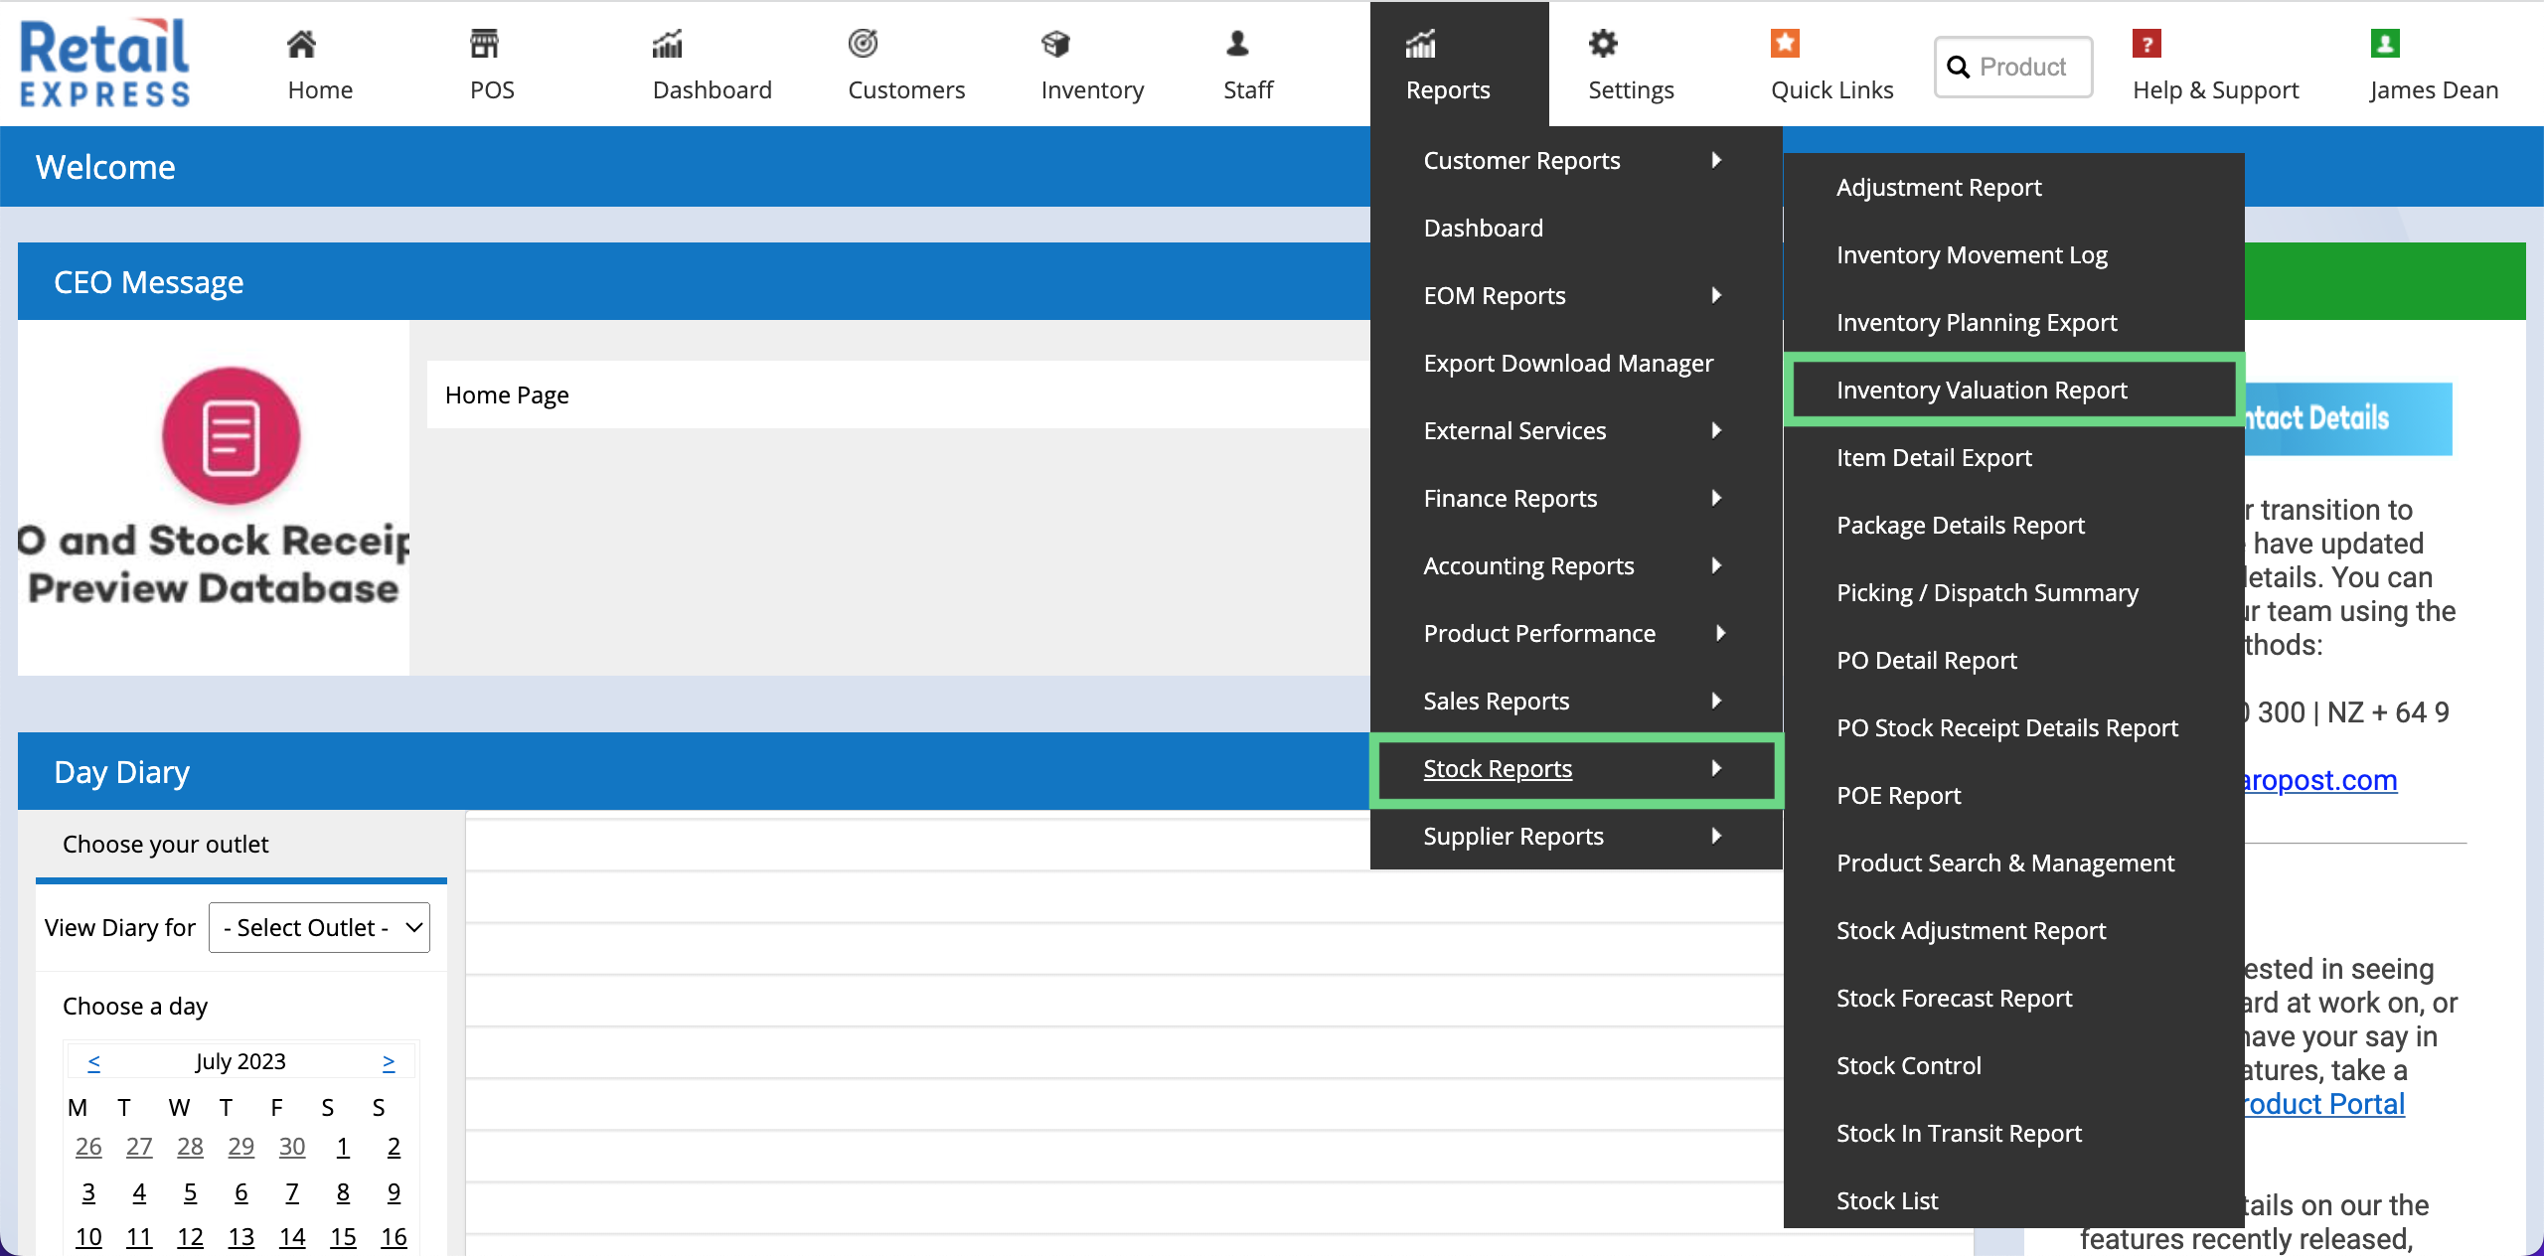Screen dimensions: 2544x1256
Task: Select PO Detail Report
Action: pyautogui.click(x=1927, y=660)
